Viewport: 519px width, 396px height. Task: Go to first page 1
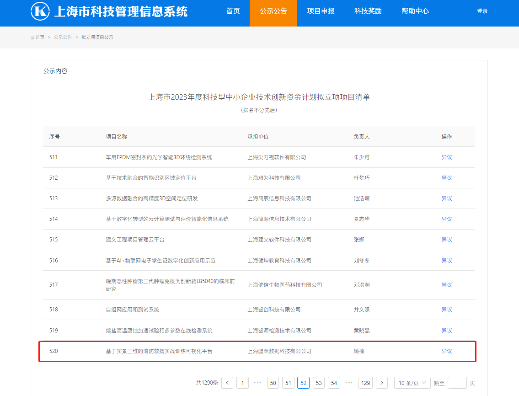click(242, 383)
